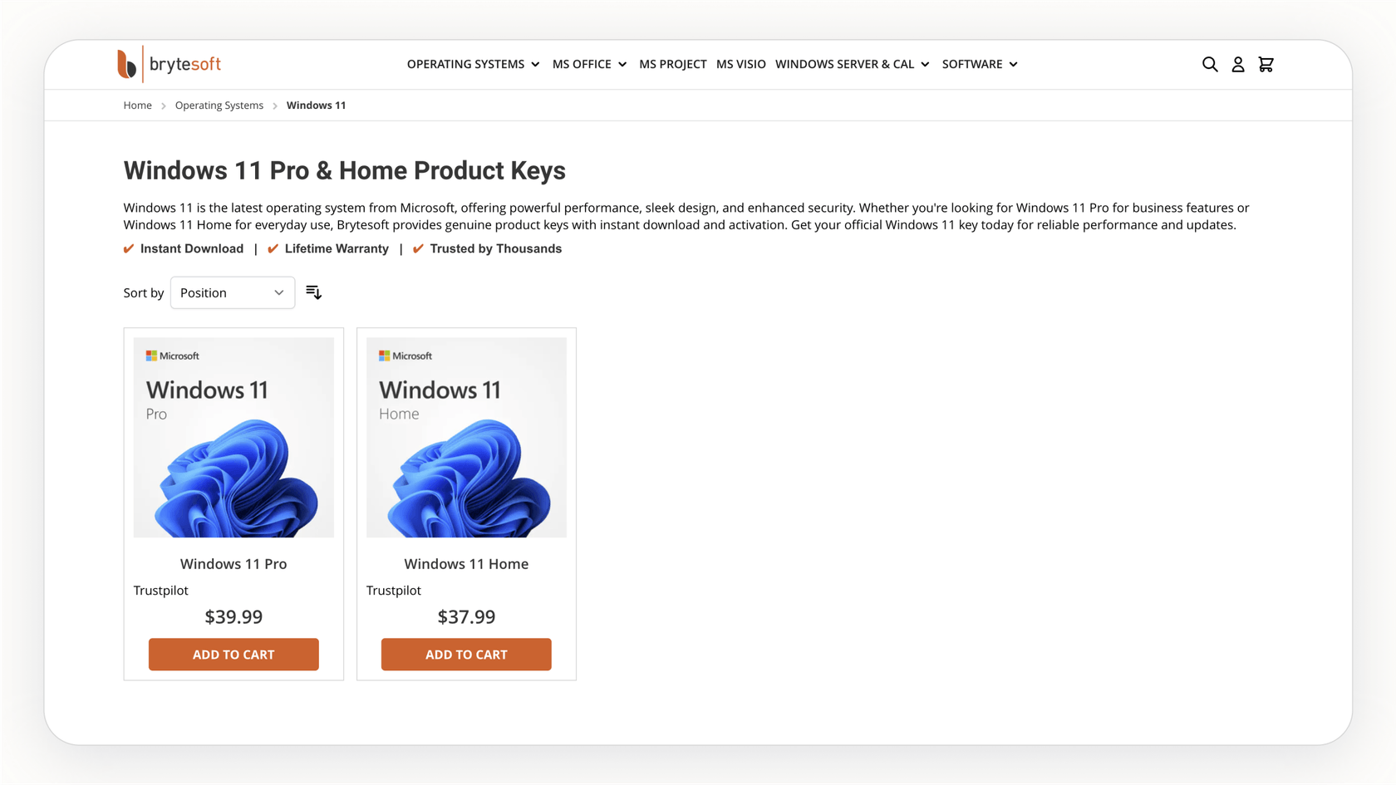Viewport: 1396px width, 785px height.
Task: Open the user account icon
Action: click(x=1238, y=64)
